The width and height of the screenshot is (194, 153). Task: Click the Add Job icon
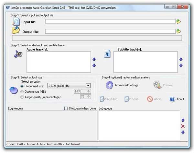102,99
